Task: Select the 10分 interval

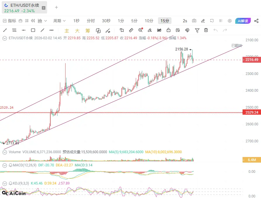Action: [x=149, y=21]
